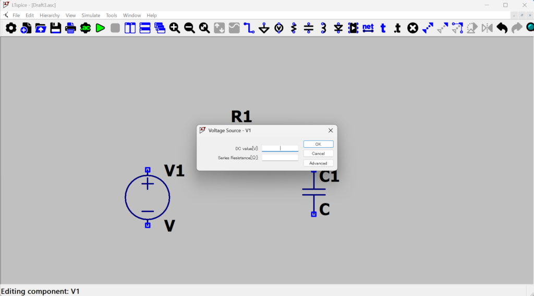Click Cancel in the Voltage Source dialog

point(318,153)
